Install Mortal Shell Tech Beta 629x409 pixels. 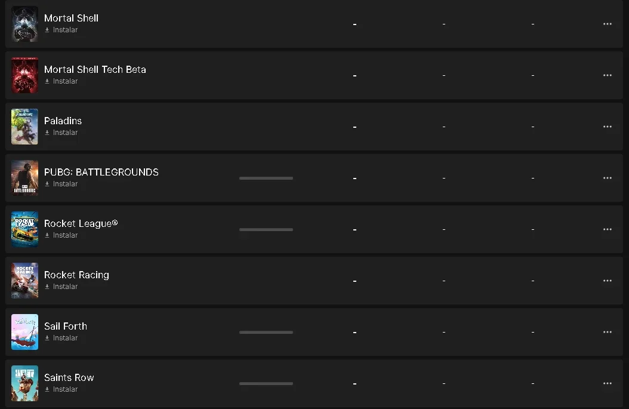click(61, 81)
